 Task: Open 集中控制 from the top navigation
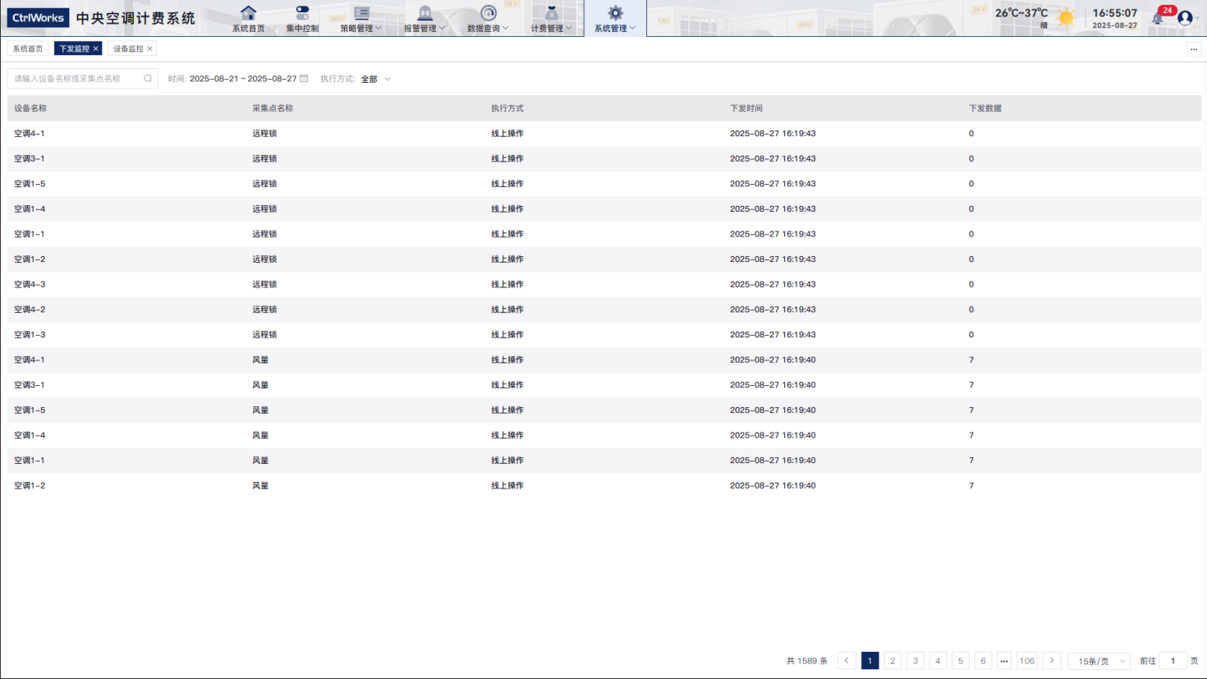coord(302,14)
